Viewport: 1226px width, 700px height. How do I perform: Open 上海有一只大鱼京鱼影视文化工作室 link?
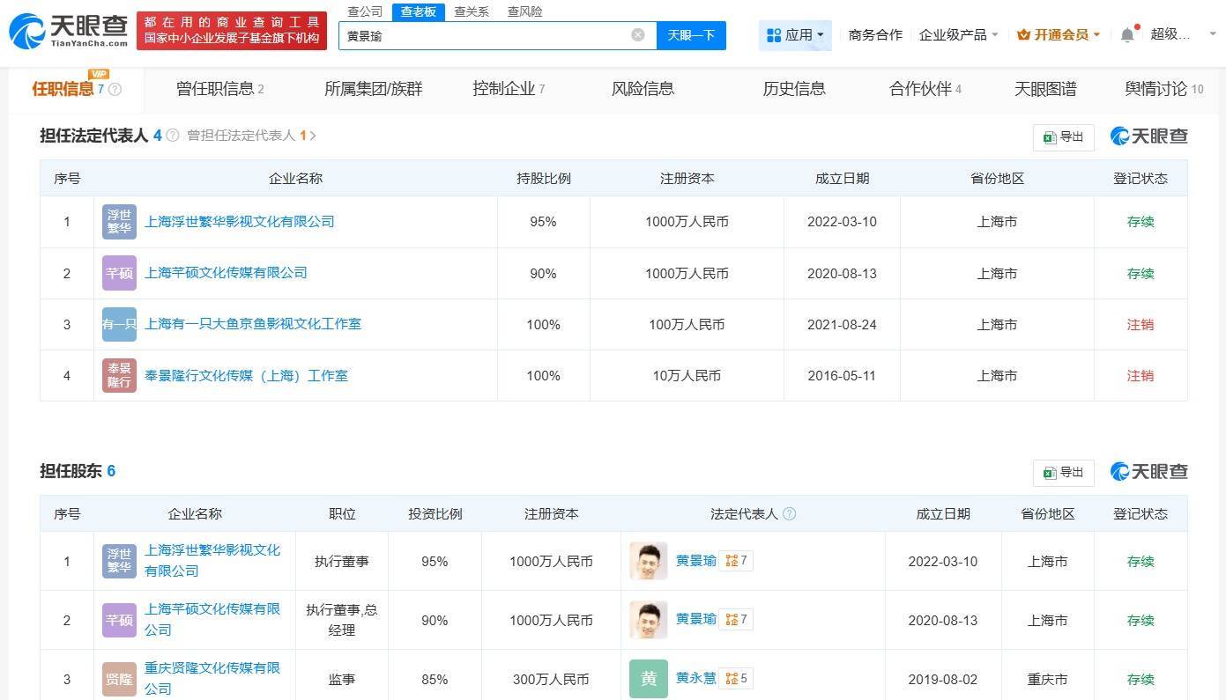(253, 324)
